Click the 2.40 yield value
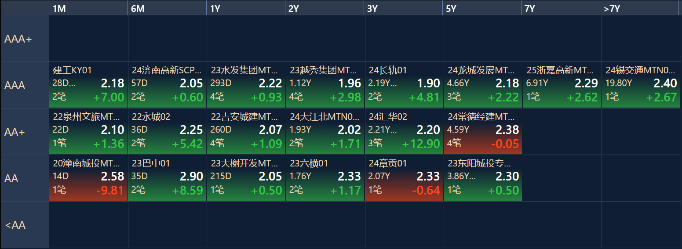The image size is (682, 249). tap(665, 83)
